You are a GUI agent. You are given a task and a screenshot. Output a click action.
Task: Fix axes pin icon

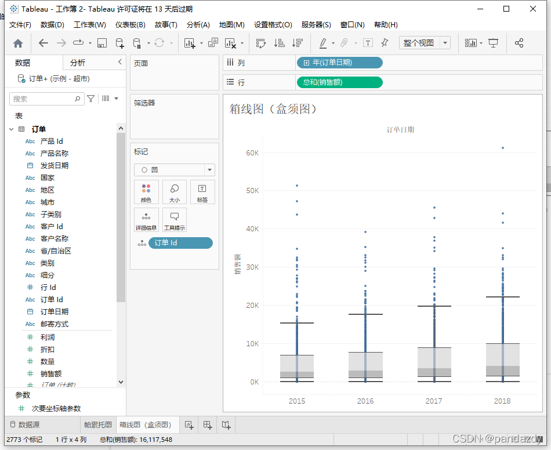pos(385,43)
